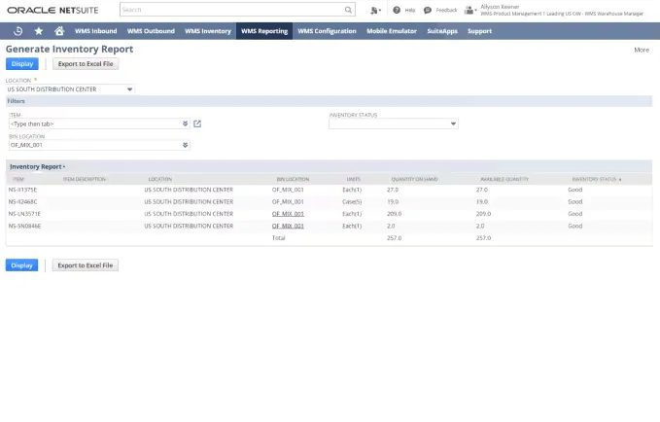
Task: Expand the Inventory Status dropdown
Action: pos(452,123)
